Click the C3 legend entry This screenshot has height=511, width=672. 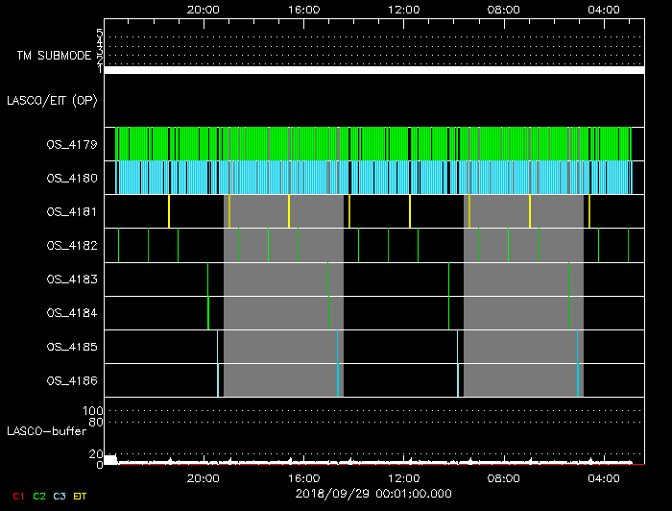click(x=61, y=496)
